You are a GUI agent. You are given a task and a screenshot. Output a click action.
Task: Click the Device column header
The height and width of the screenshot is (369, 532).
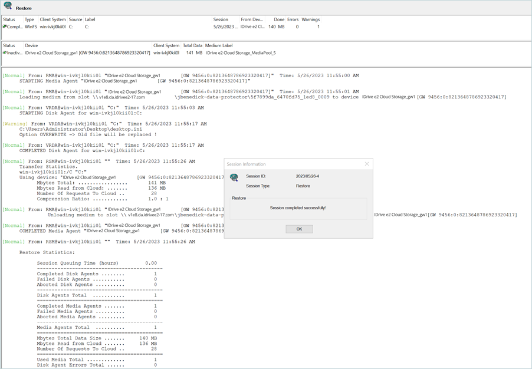coord(31,45)
